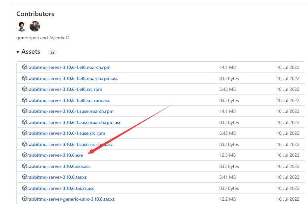Screen dimensions: 308x204
Task: Click 3.43 MB size of el8.src.rpm
Action: (227, 89)
